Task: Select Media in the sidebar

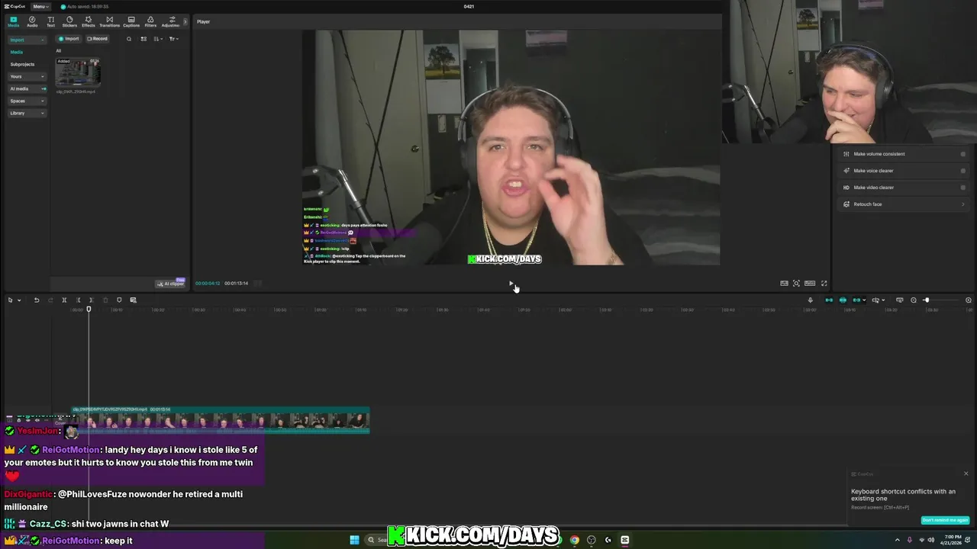Action: coord(17,52)
